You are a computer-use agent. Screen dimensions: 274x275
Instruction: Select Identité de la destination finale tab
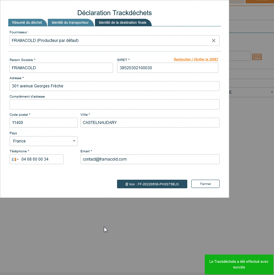point(123,22)
